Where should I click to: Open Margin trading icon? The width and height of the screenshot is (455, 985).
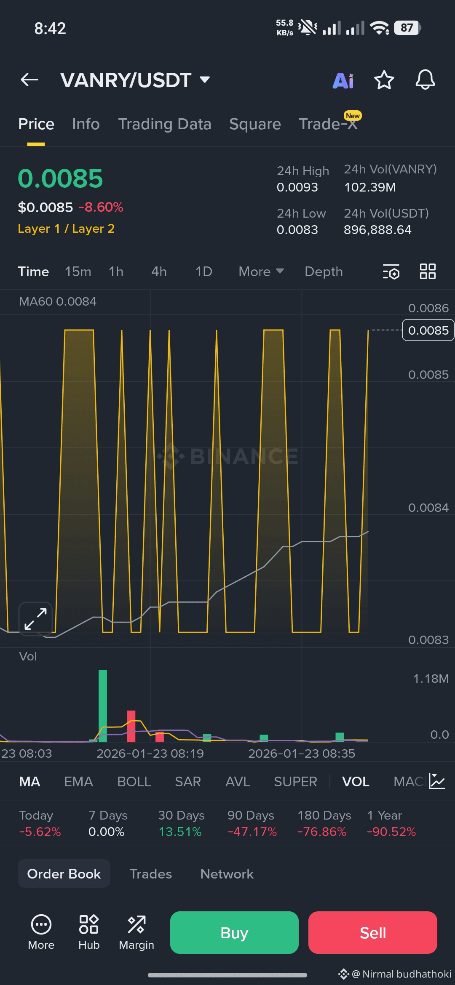(136, 932)
